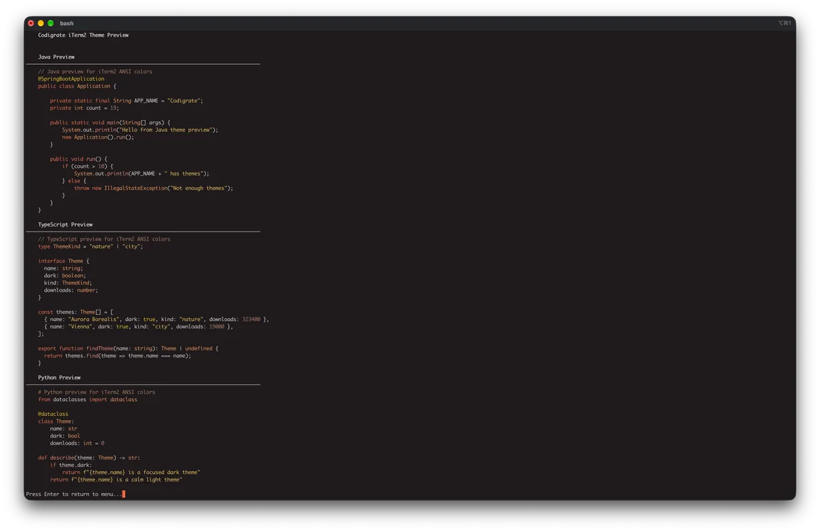Click the "public void run() {" line
This screenshot has height=532, width=820.
pyautogui.click(x=79, y=159)
